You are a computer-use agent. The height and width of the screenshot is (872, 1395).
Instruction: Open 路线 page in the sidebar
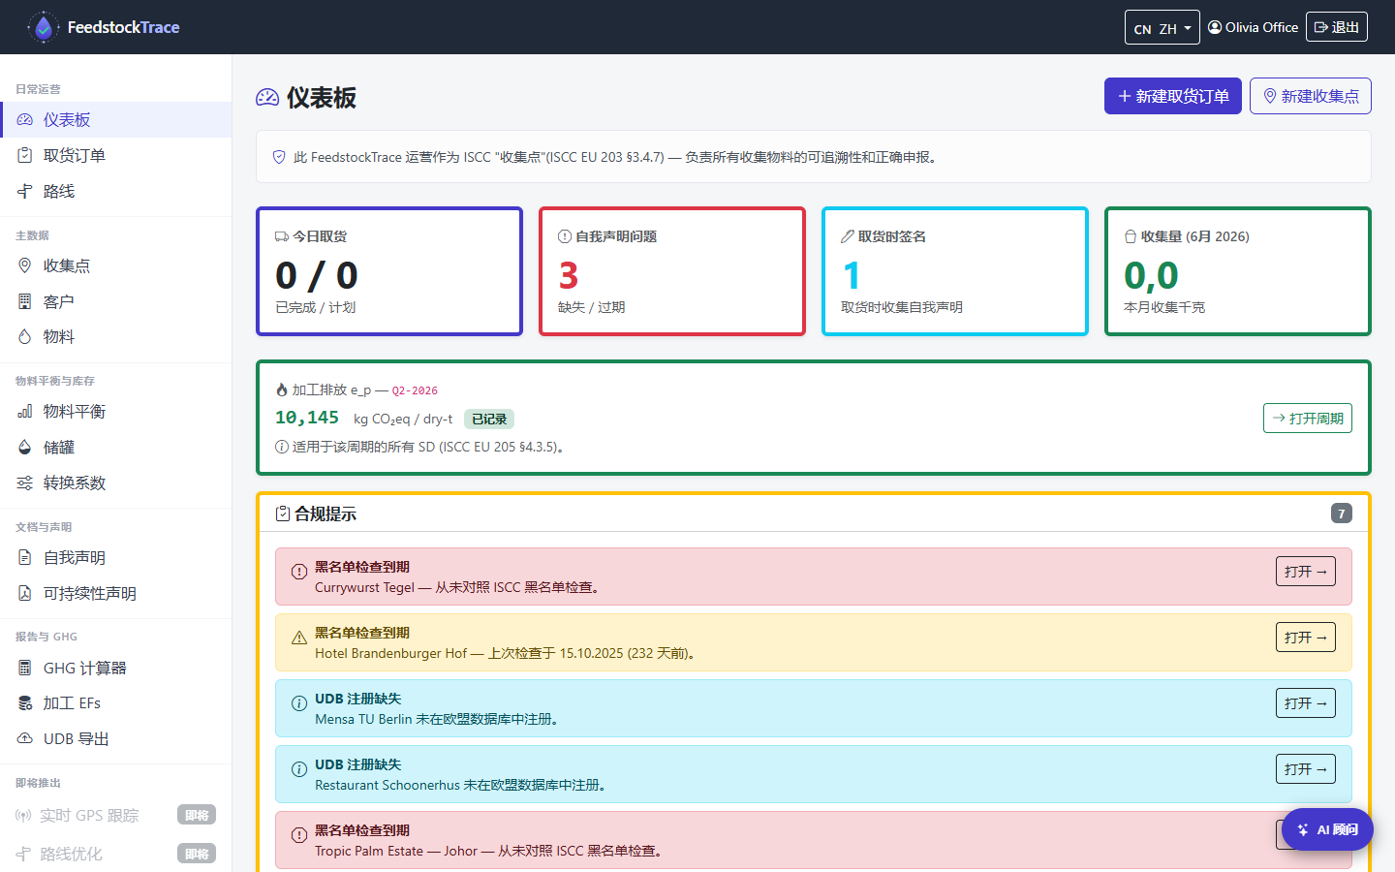116,191
